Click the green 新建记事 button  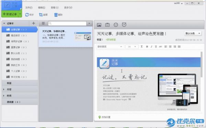click(x=10, y=14)
